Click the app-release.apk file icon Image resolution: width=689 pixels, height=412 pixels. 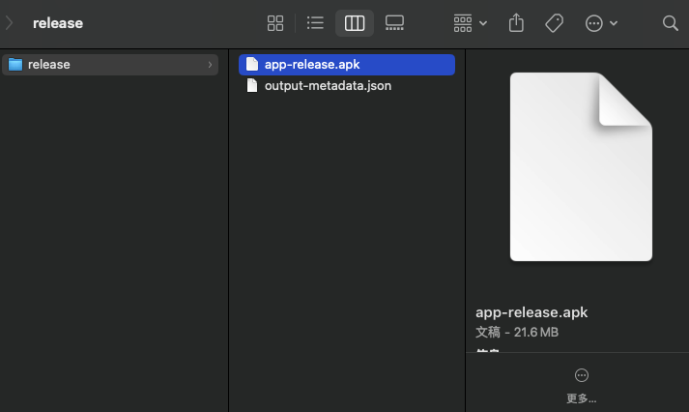click(x=252, y=64)
